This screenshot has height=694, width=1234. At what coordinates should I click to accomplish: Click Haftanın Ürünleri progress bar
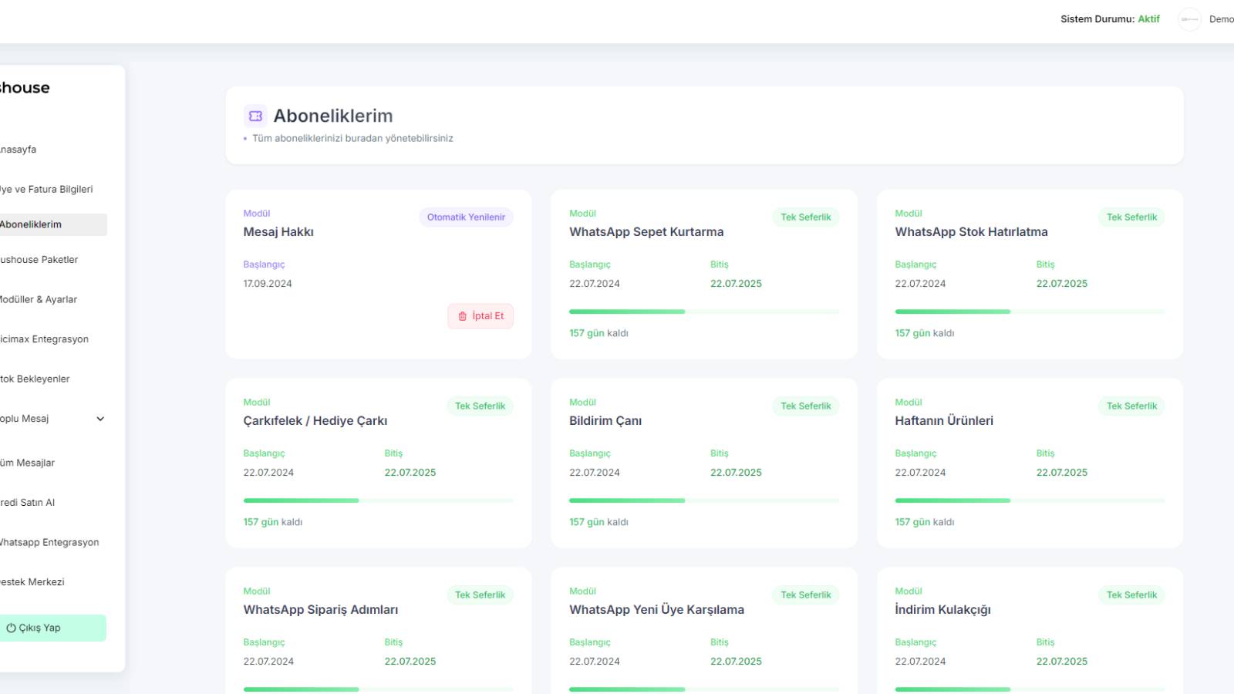click(1030, 500)
